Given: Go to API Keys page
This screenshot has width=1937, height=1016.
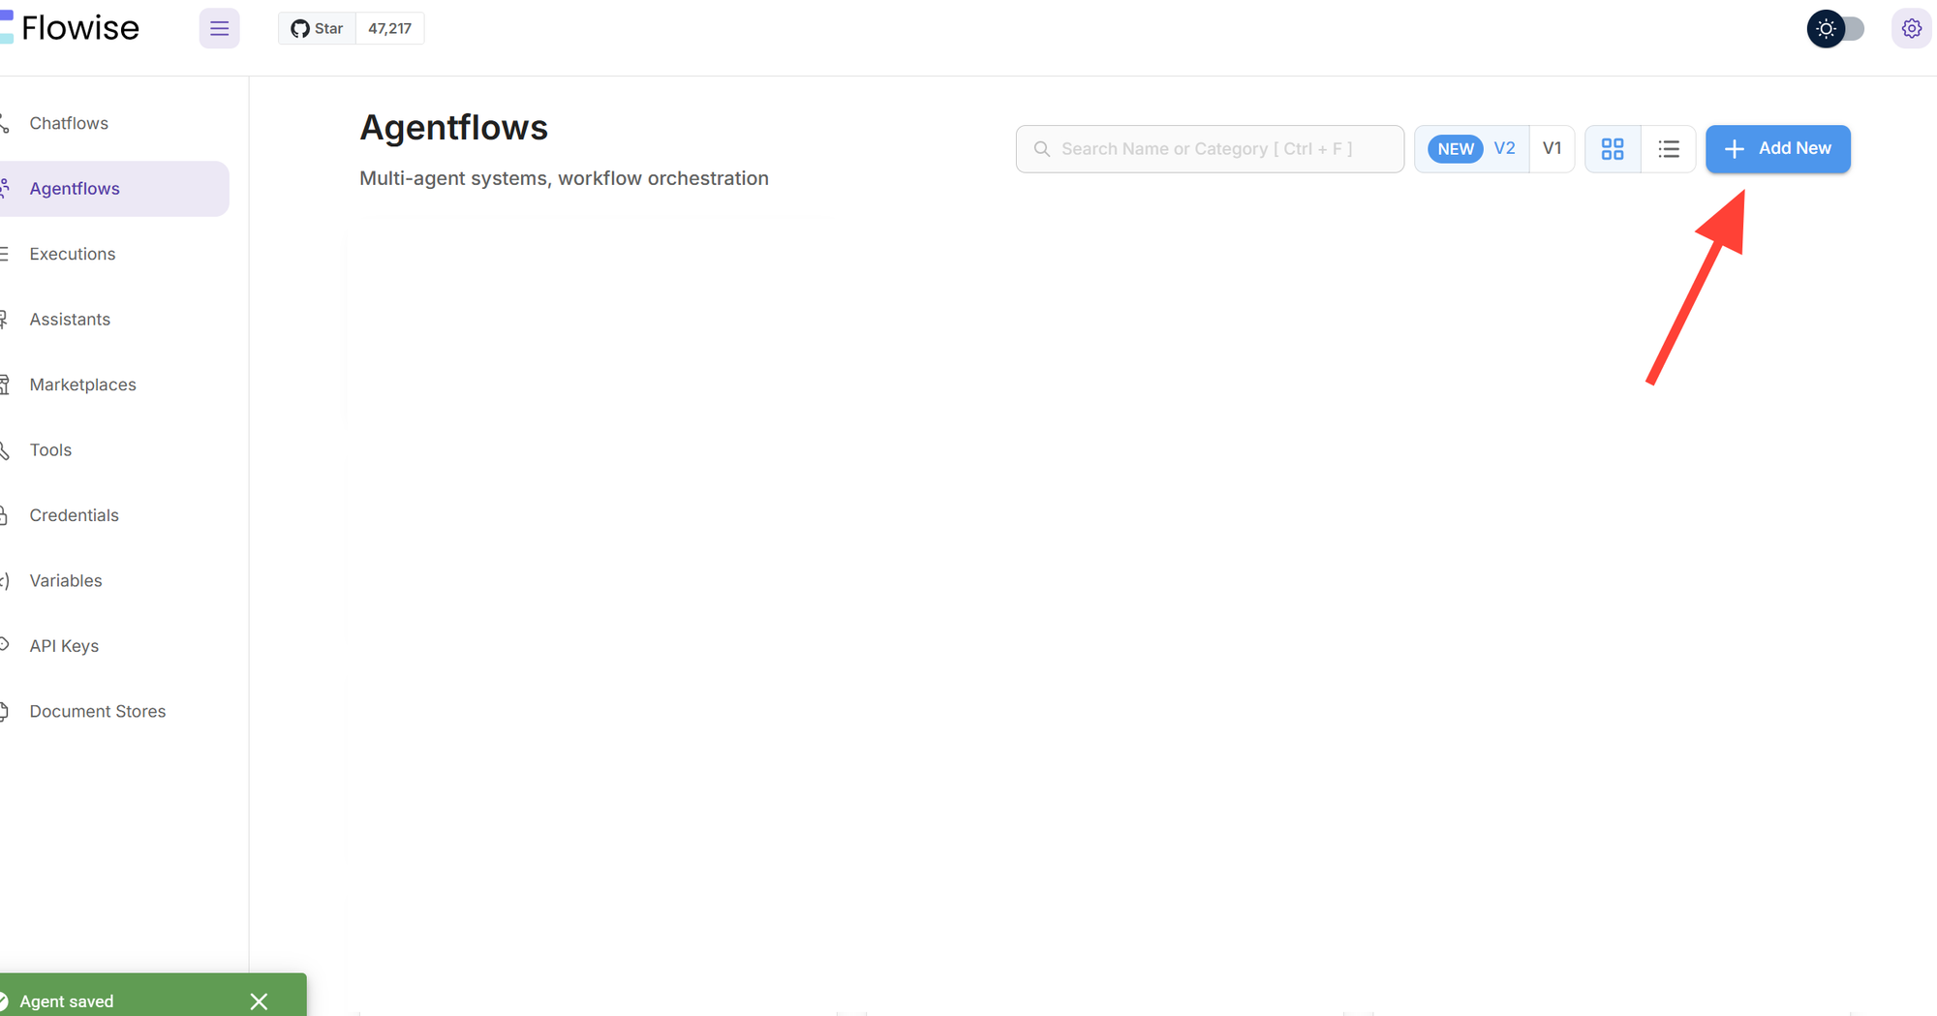Looking at the screenshot, I should point(64,646).
